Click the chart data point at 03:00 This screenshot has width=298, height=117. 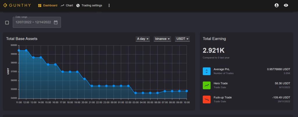pos(136,93)
